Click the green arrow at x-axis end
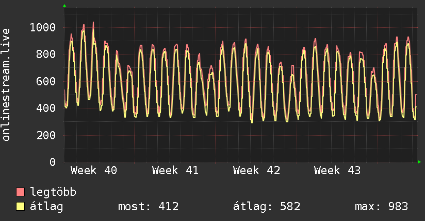The image size is (425, 221). 419,162
